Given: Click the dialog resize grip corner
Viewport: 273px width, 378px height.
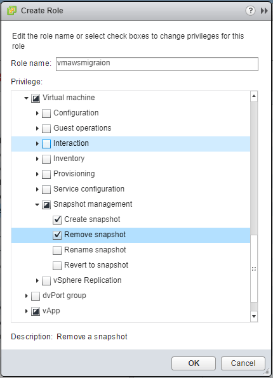Looking at the screenshot, I should point(267,372).
